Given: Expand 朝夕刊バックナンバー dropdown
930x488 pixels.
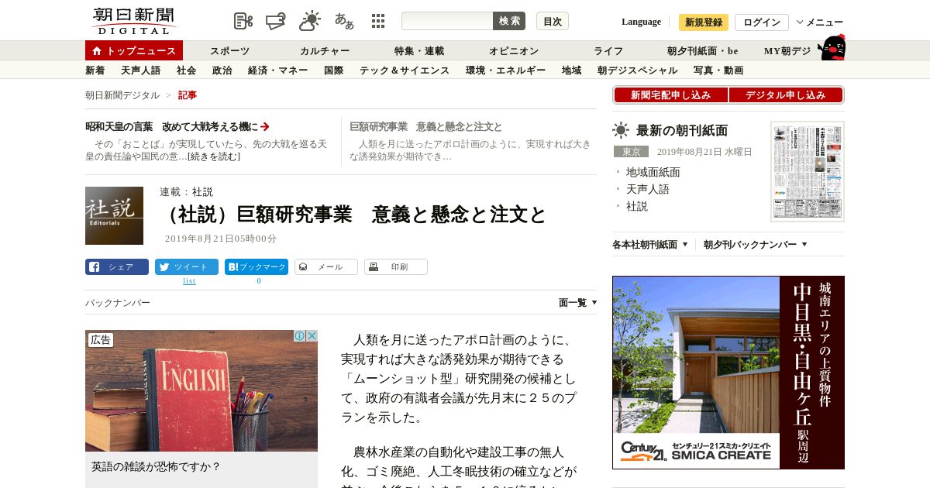Looking at the screenshot, I should coord(756,245).
